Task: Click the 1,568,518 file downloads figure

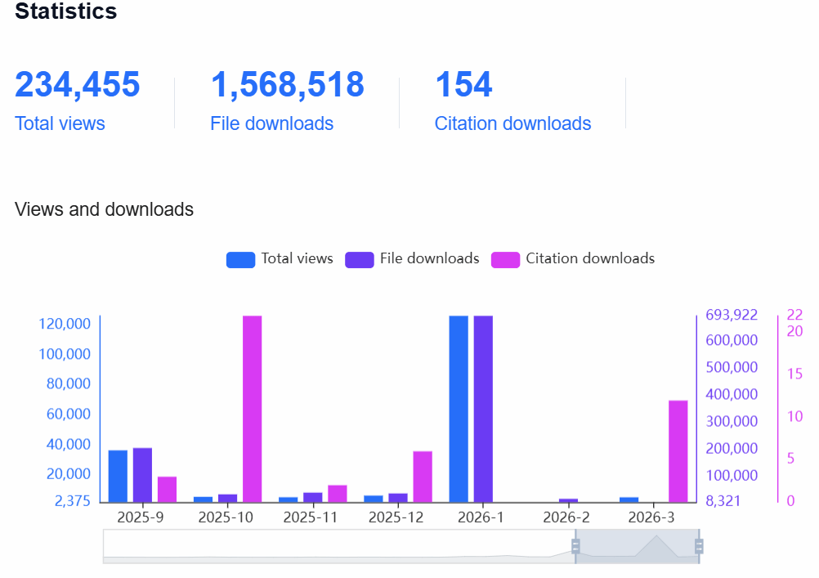Action: [287, 85]
